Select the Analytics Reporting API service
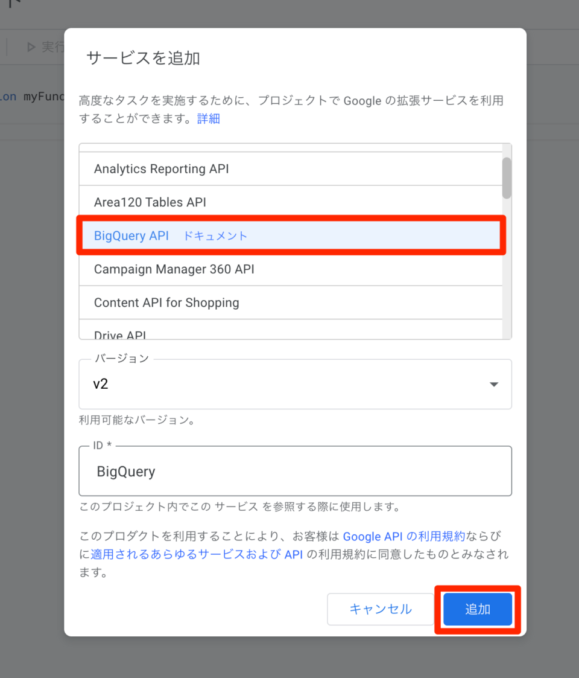 [162, 168]
